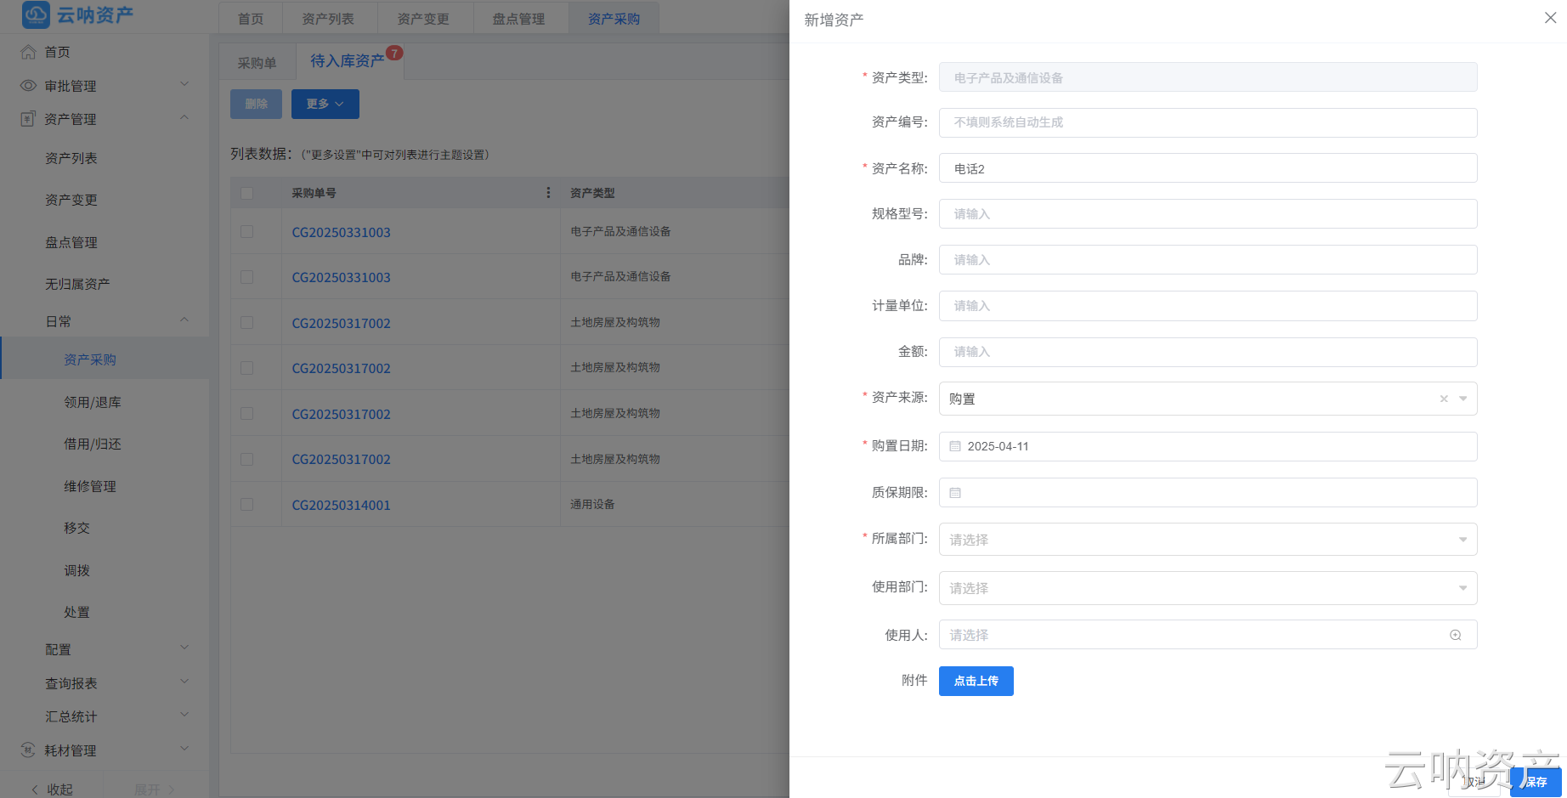The height and width of the screenshot is (798, 1567).
Task: Open purchase order CG20250314001
Action: point(341,504)
